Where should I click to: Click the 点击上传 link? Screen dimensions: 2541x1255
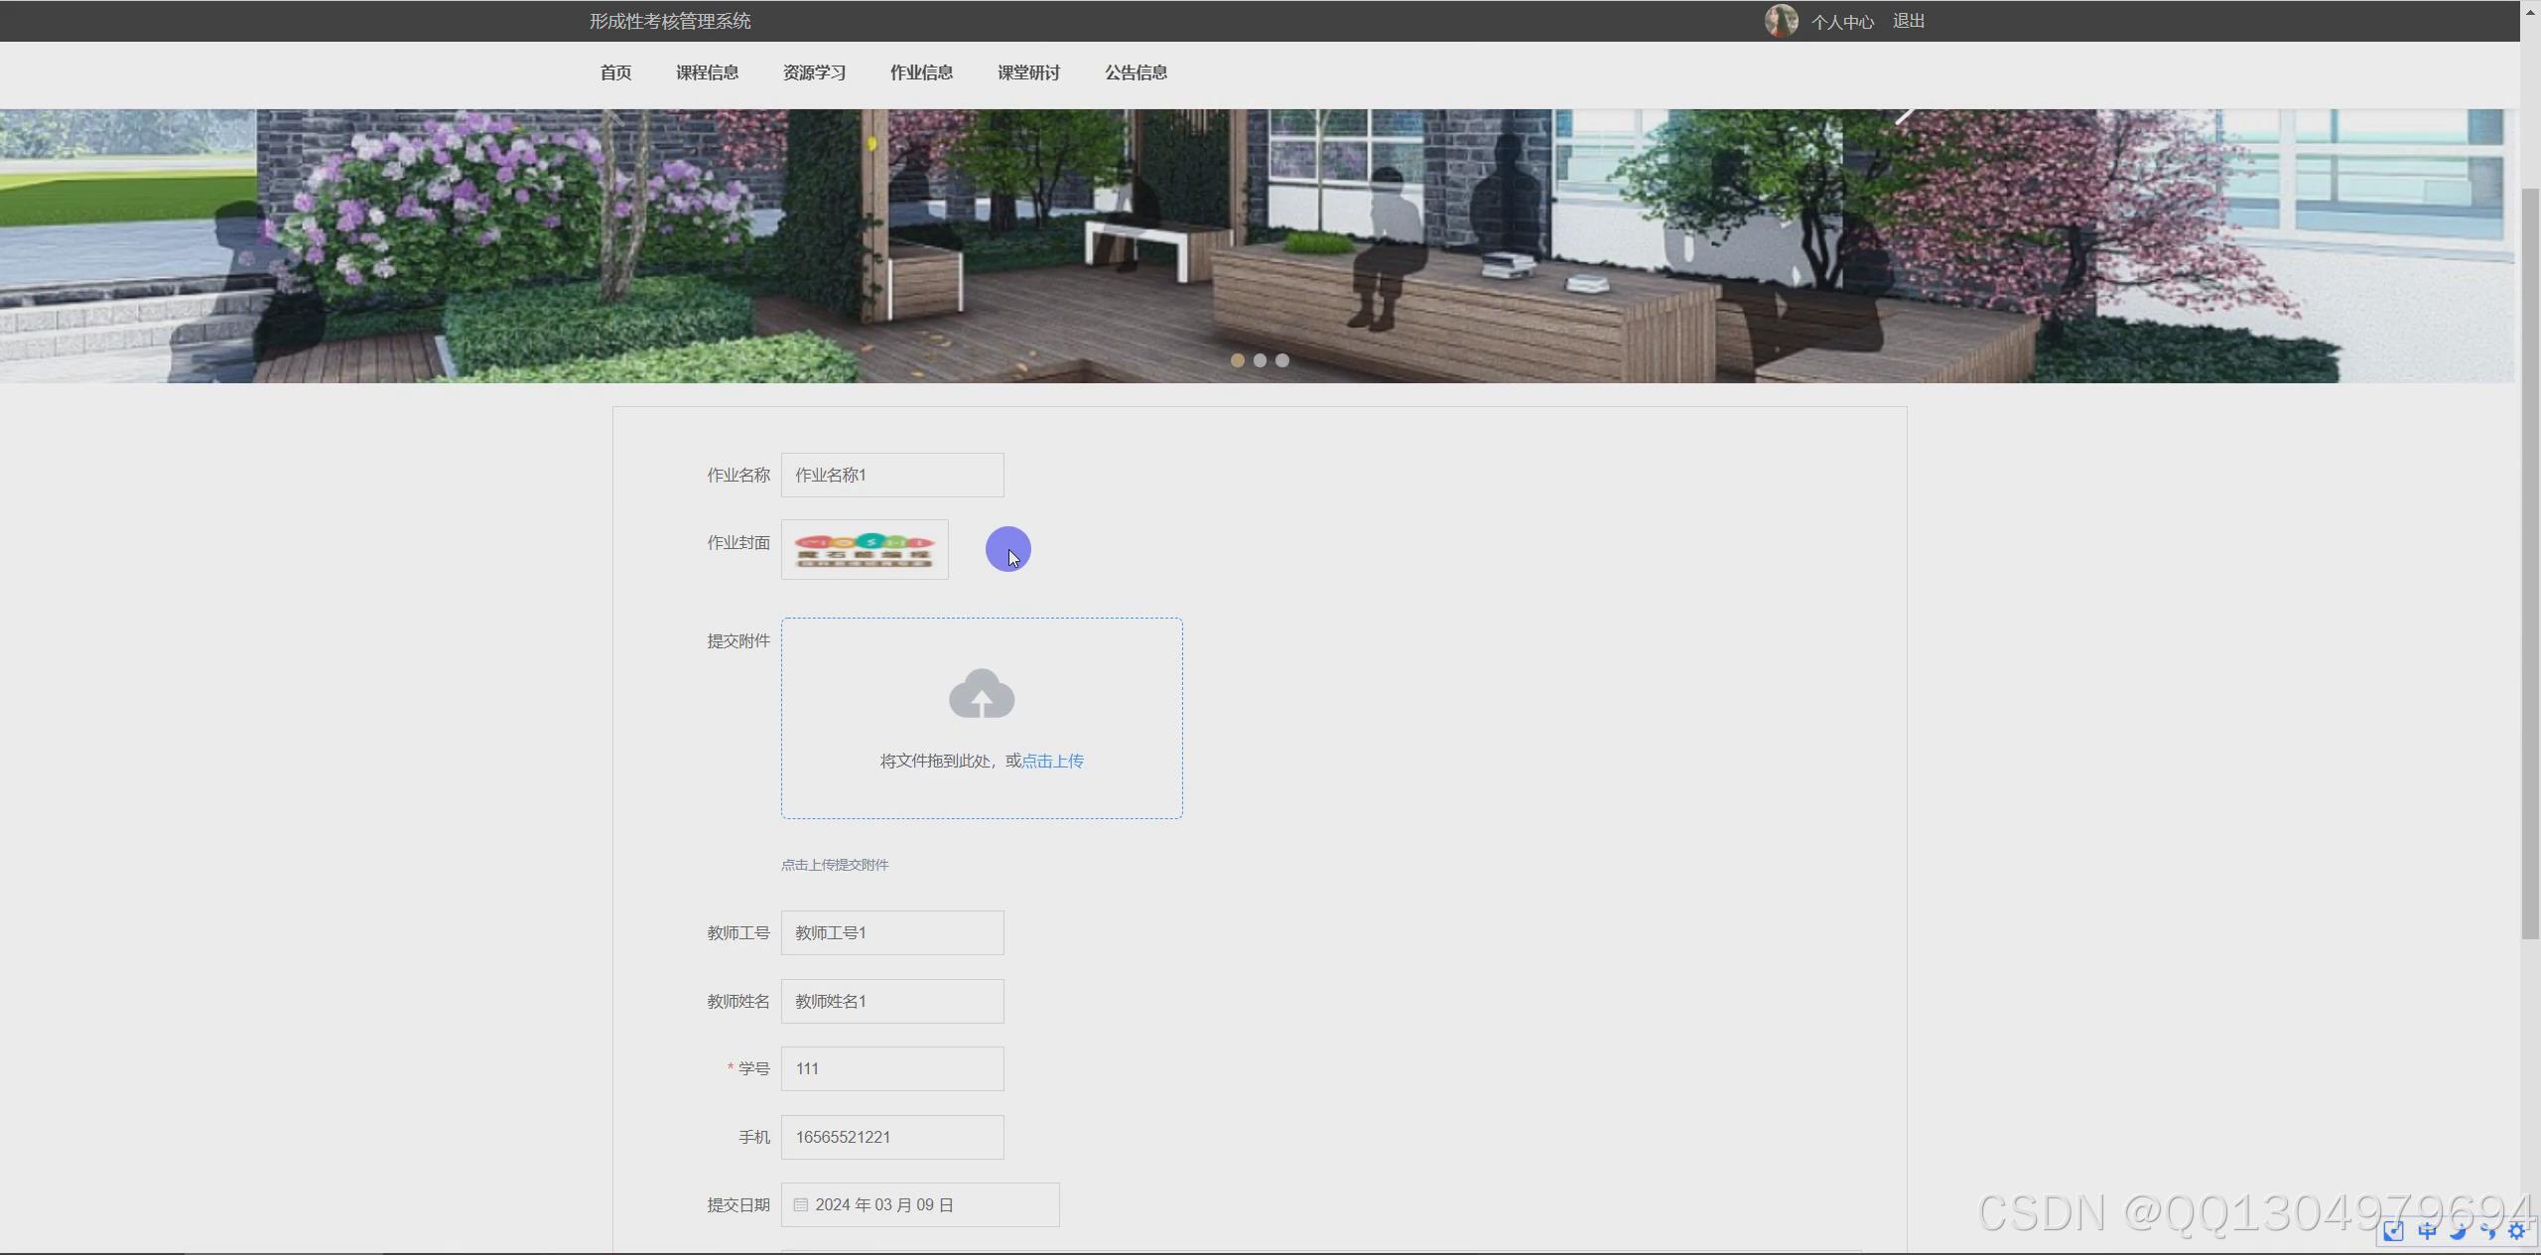click(x=1052, y=761)
